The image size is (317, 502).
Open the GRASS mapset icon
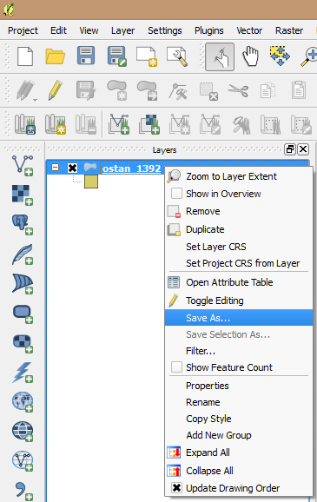point(24,124)
